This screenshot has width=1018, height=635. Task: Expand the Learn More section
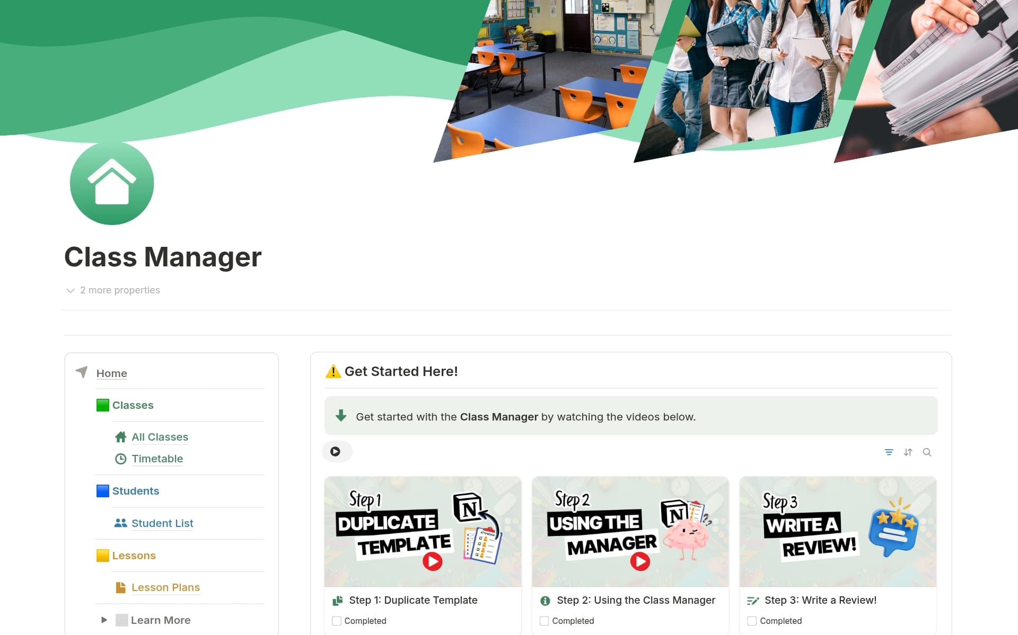pos(104,620)
